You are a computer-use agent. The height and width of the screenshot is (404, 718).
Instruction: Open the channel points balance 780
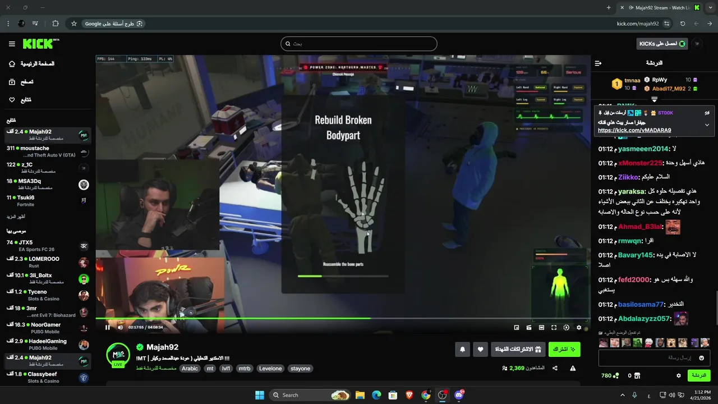point(610,375)
